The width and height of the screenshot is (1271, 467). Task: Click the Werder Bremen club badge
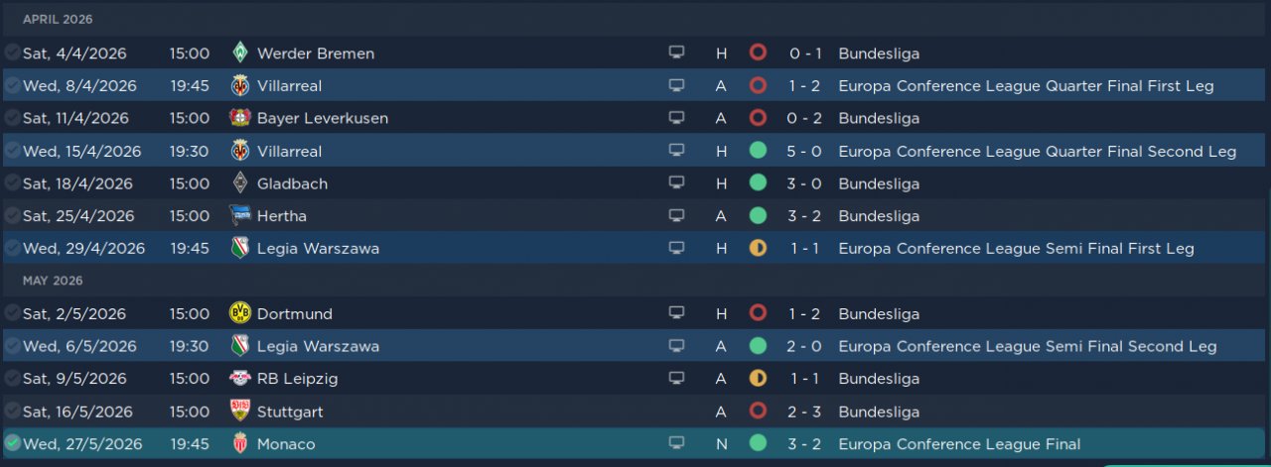[x=239, y=53]
